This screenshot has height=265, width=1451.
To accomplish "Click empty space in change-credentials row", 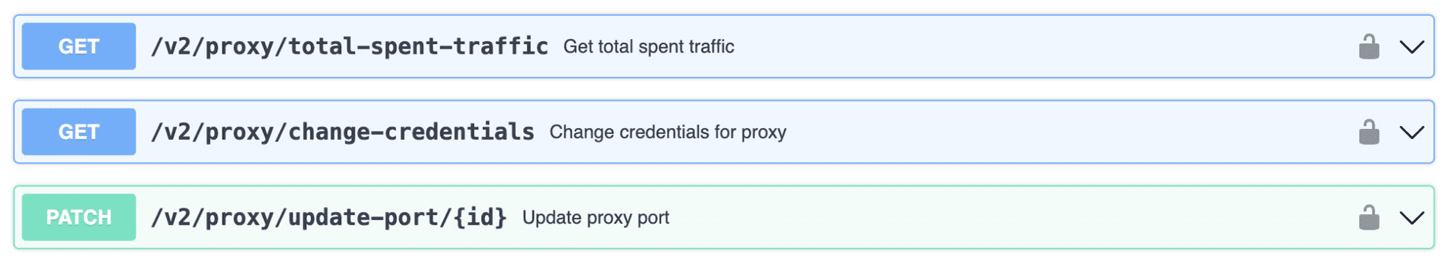I will [1070, 132].
